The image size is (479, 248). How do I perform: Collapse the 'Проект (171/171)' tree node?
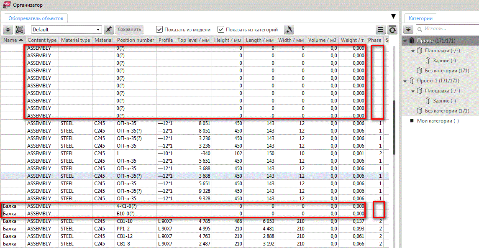405,41
